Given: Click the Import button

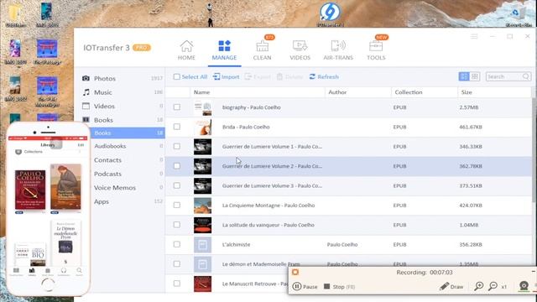Looking at the screenshot, I should coord(226,76).
